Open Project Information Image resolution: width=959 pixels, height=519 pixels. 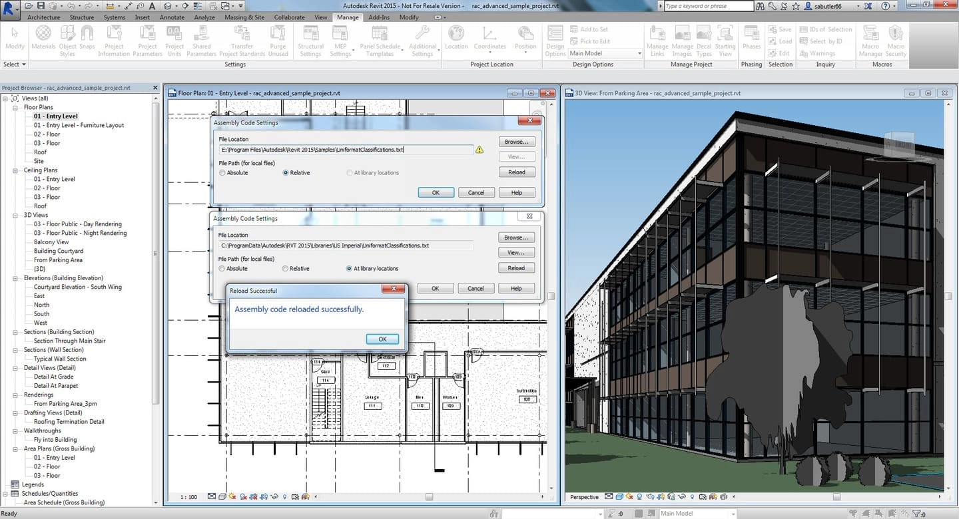tap(114, 39)
